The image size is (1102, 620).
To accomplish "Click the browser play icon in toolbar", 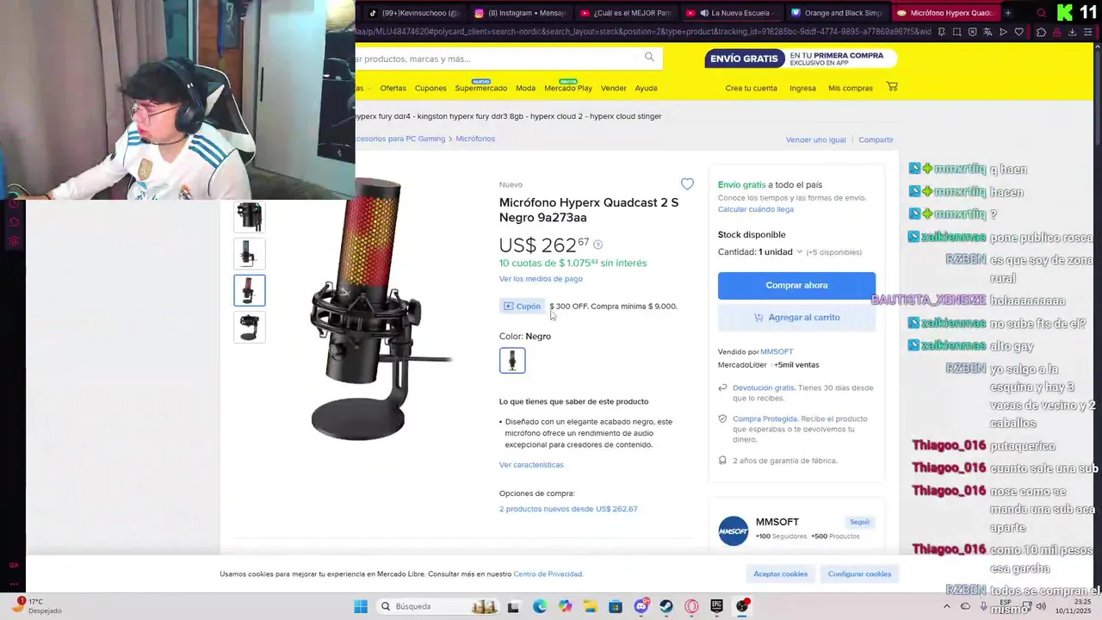I will [x=1003, y=32].
